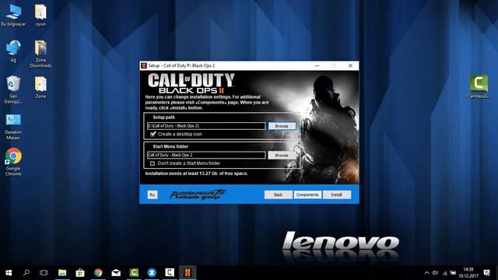Open Camtasia Studio desktop shortcut

click(479, 86)
